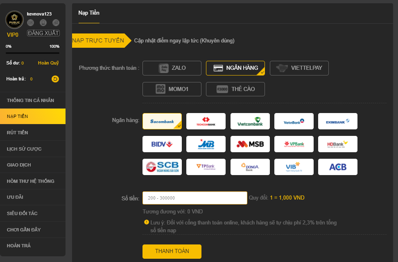The height and width of the screenshot is (262, 398).
Task: Click the PUBLIC member avatar logo
Action: point(14,20)
